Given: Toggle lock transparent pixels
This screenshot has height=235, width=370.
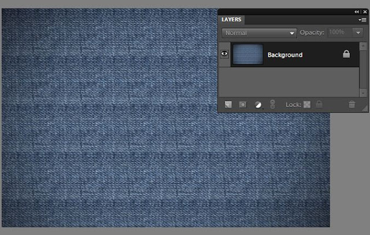Looking at the screenshot, I should coord(307,104).
